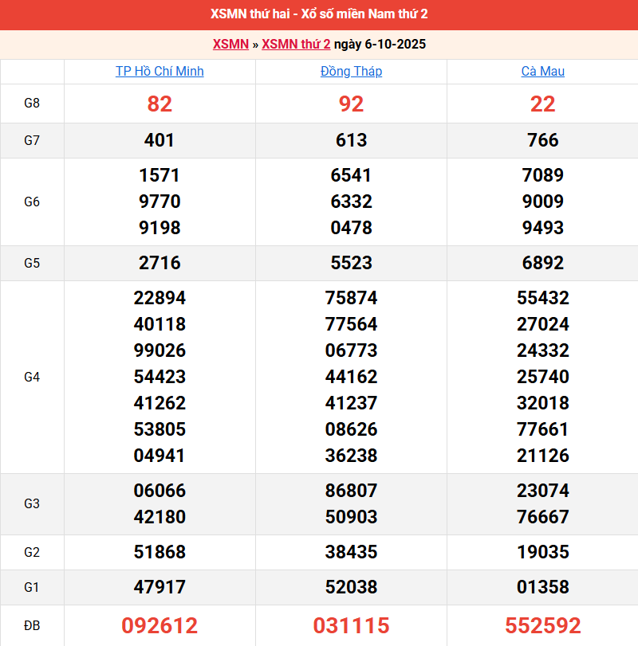Open the TP Hồ Chí Minh province link
This screenshot has height=646, width=638.
pyautogui.click(x=159, y=71)
